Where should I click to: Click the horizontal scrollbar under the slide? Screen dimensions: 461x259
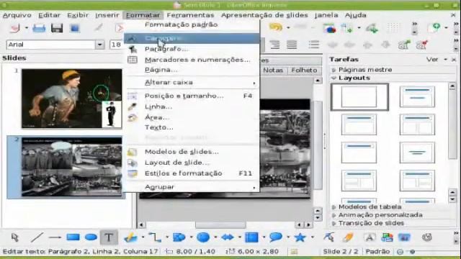[220, 225]
